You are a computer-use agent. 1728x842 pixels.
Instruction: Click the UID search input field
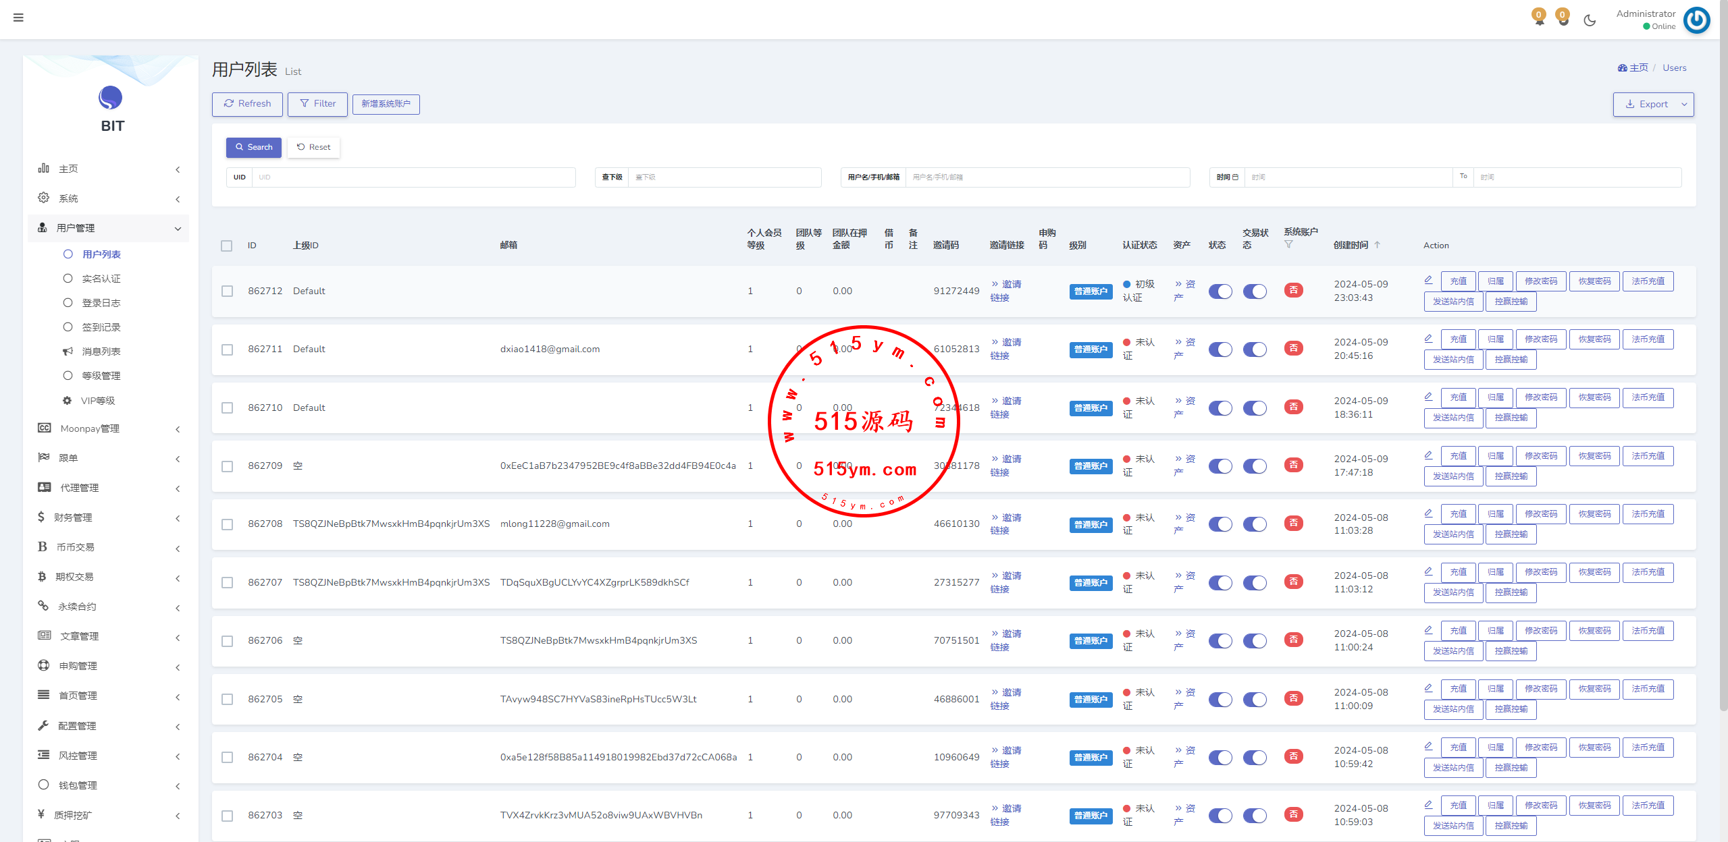(413, 177)
